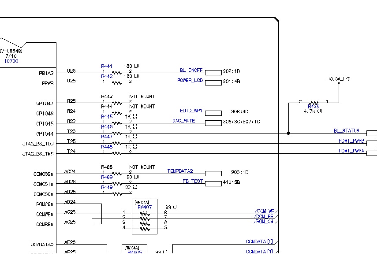The height and width of the screenshot is (267, 381).
Task: Select the JTAG_BS_TMS pin name
Action: tap(38, 154)
